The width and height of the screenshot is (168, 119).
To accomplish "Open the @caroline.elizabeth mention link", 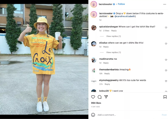I will [125, 16].
